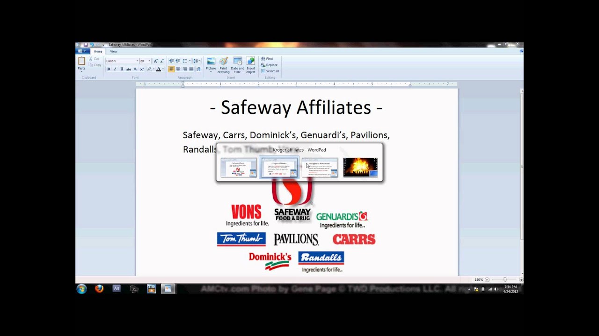Toggle subscript formatting
The height and width of the screenshot is (336, 599).
(135, 69)
